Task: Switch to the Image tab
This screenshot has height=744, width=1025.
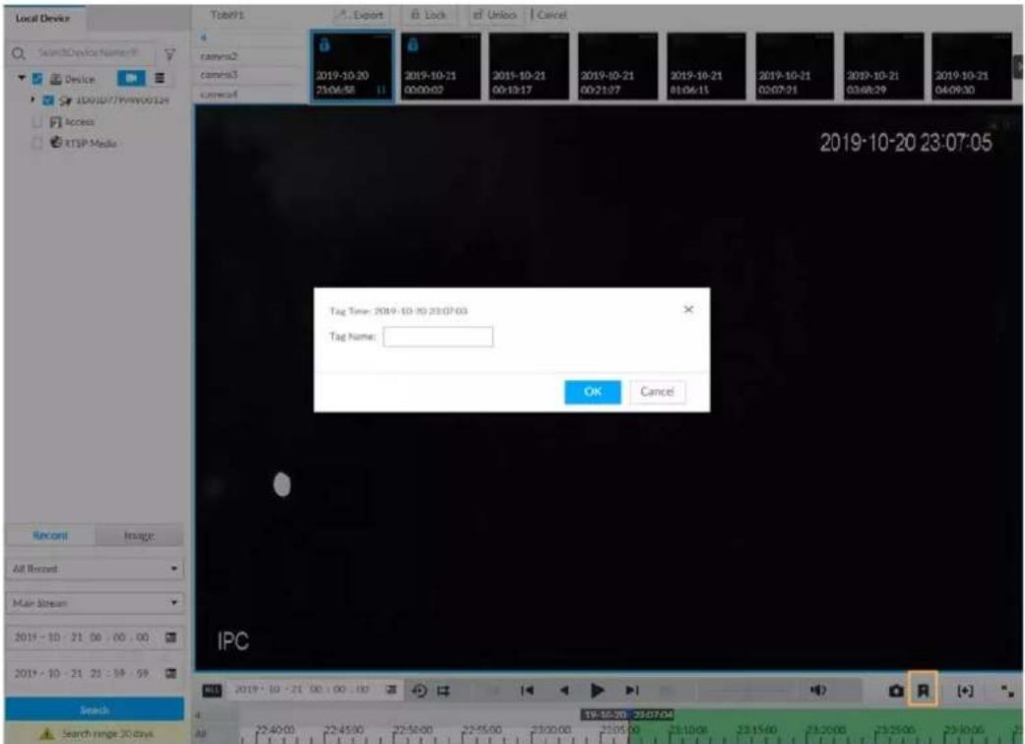Action: coord(139,535)
